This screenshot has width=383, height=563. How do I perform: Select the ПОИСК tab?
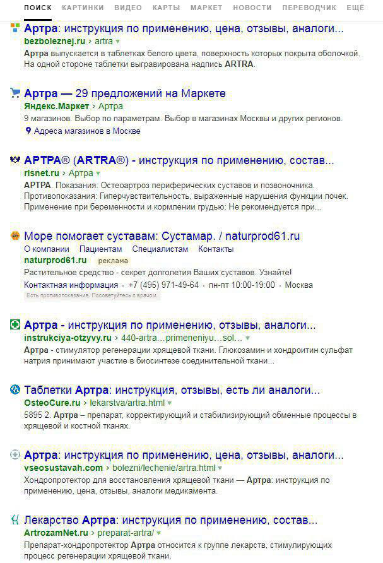click(38, 8)
